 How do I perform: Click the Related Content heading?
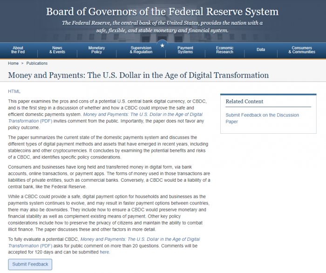pyautogui.click(x=244, y=102)
